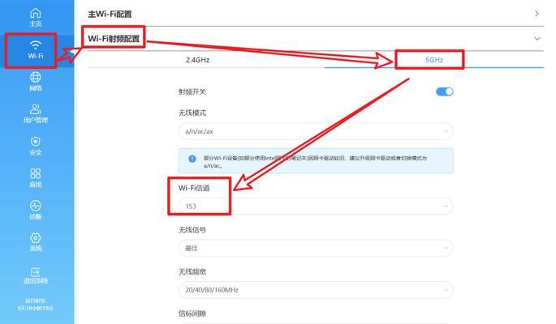Screen dimensions: 556x324
Task: Click the 射频开关 label text
Action: 192,92
